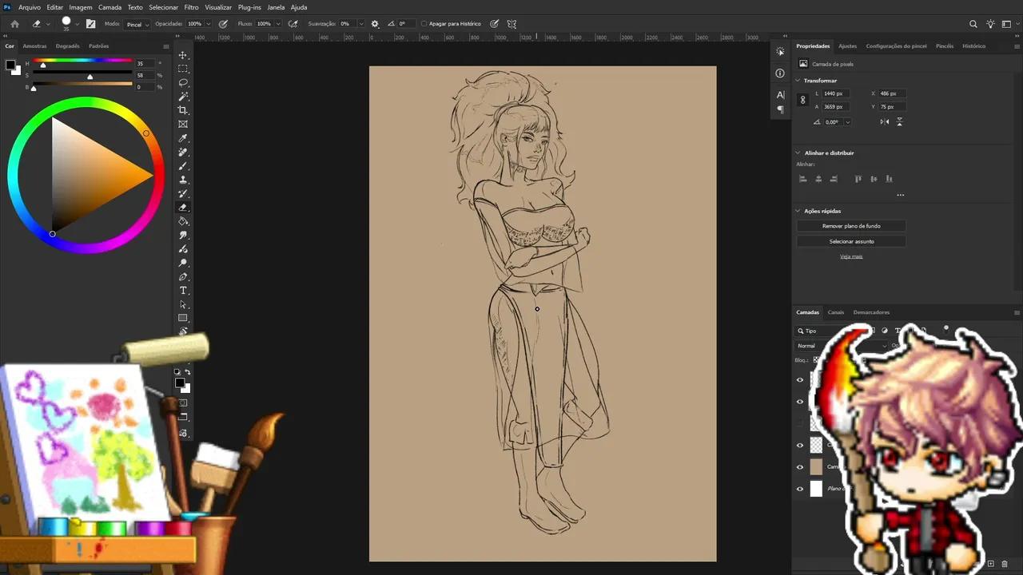
Task: Select the Crop tool
Action: pyautogui.click(x=183, y=110)
